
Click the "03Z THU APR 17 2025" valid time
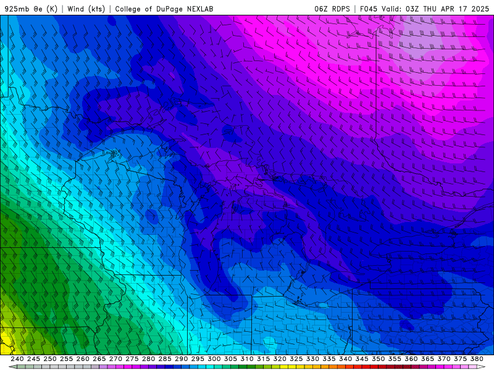click(x=447, y=9)
